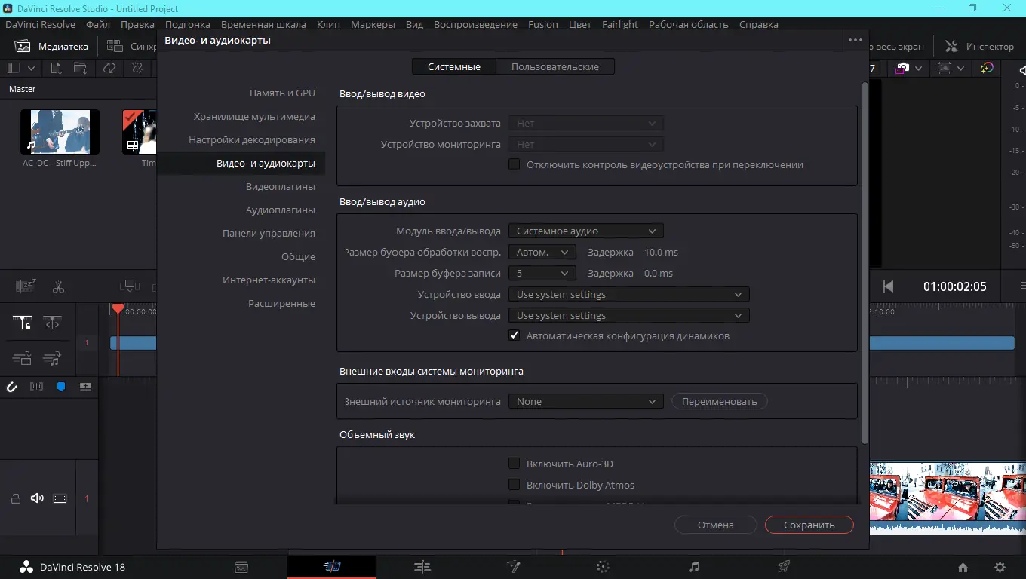
Task: Click the sparkle color effects icon
Action: 987,68
